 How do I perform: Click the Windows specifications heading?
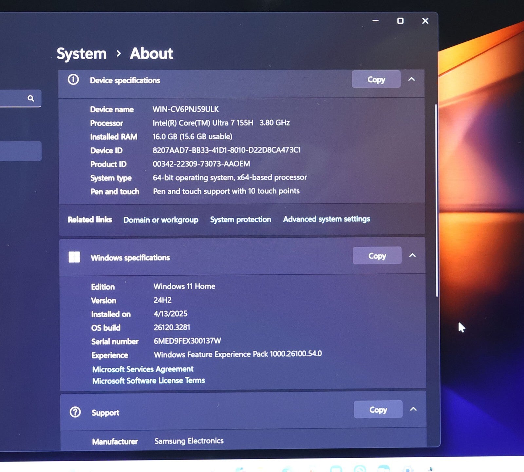tap(130, 258)
